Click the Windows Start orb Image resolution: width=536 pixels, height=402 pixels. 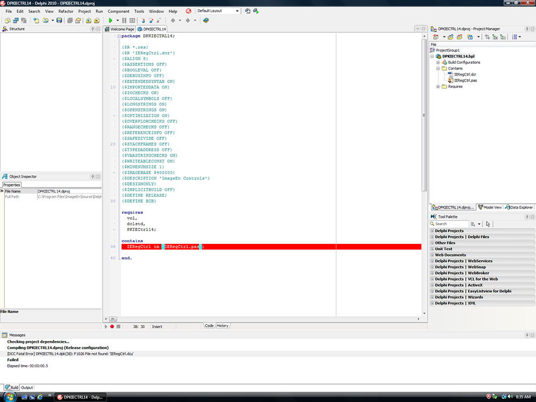(10, 397)
